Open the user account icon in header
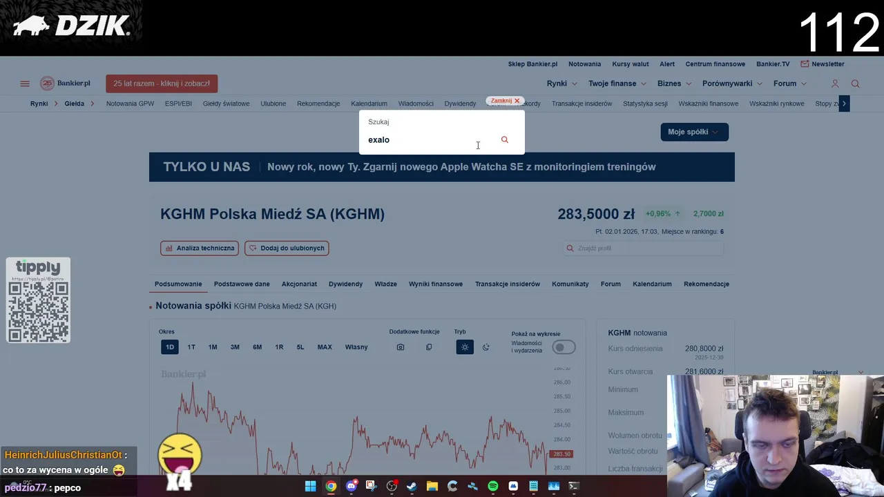Screen dimensions: 884x497 click(x=834, y=84)
